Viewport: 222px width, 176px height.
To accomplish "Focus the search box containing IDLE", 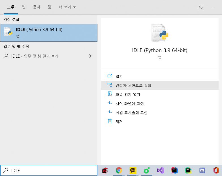I will [49, 170].
